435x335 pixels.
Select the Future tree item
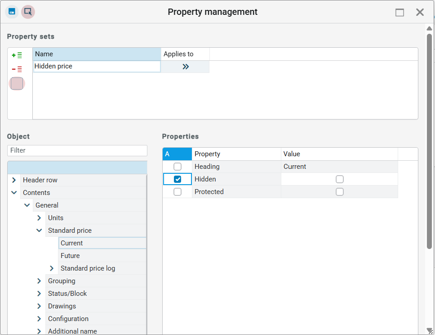click(x=102, y=256)
